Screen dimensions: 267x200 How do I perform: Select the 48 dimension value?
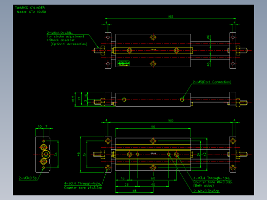coord(135,191)
